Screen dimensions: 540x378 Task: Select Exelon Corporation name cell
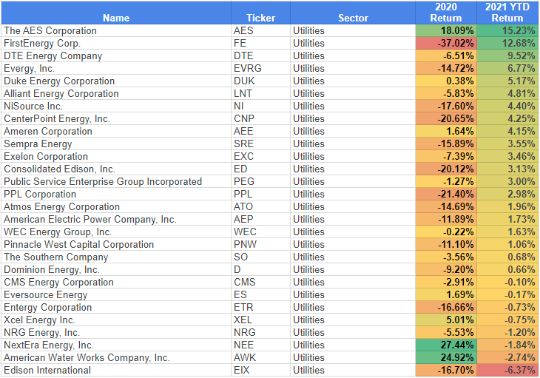tap(116, 157)
